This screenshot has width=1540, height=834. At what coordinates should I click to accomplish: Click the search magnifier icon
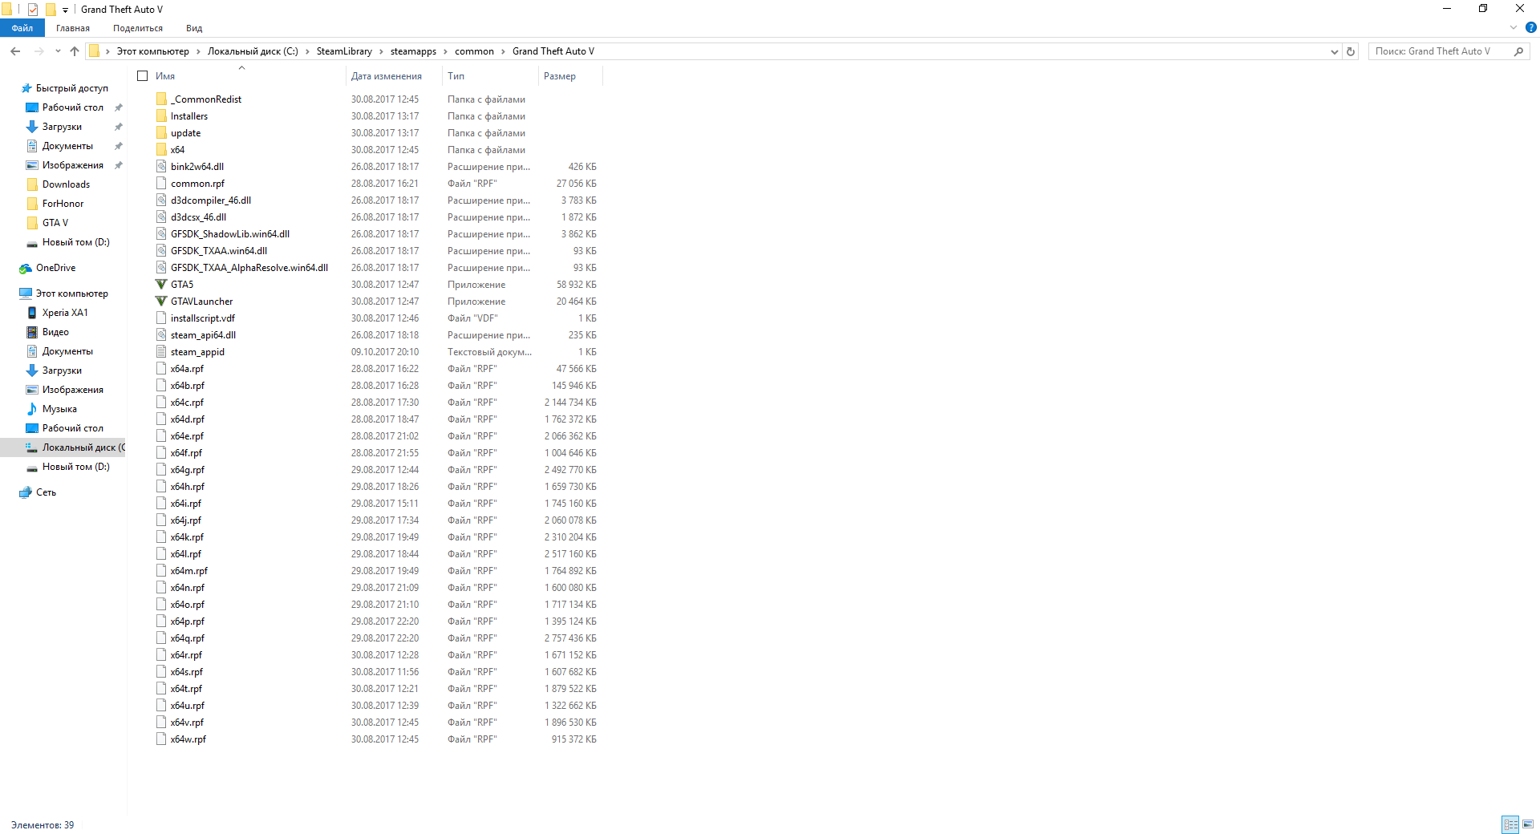point(1518,51)
